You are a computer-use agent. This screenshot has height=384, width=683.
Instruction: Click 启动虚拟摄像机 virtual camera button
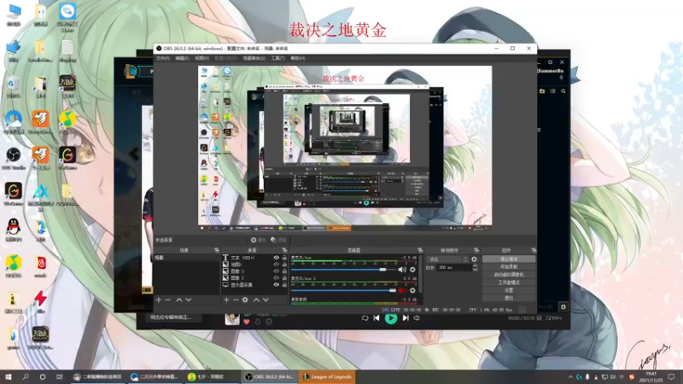point(509,275)
